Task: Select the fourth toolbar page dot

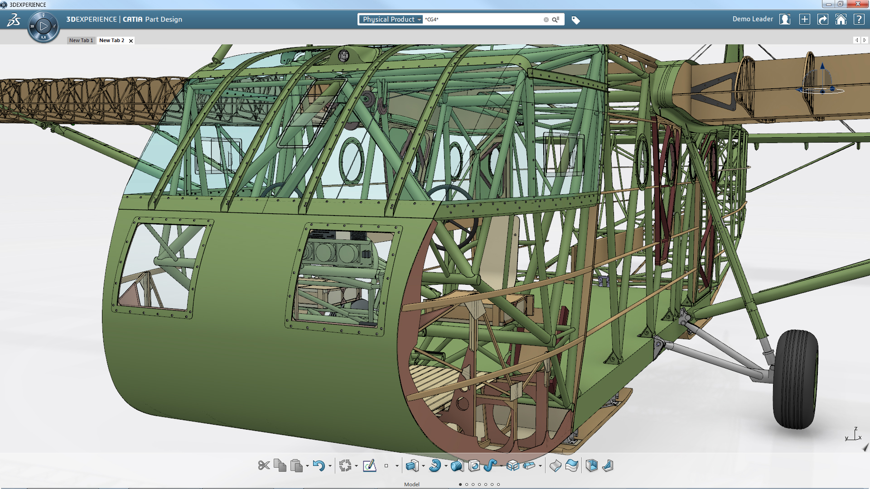Action: pyautogui.click(x=479, y=484)
